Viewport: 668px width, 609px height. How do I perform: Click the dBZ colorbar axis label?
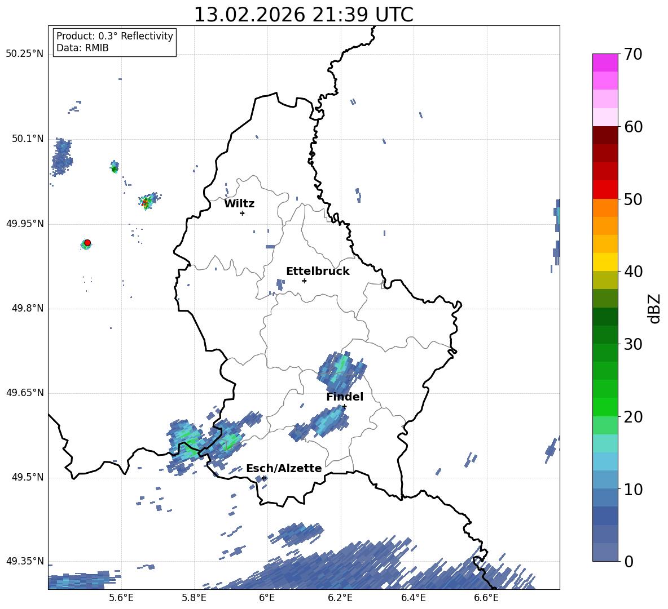654,308
